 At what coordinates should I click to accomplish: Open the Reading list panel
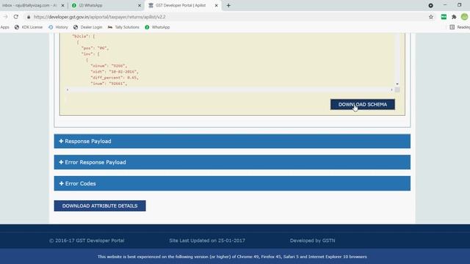click(x=460, y=27)
